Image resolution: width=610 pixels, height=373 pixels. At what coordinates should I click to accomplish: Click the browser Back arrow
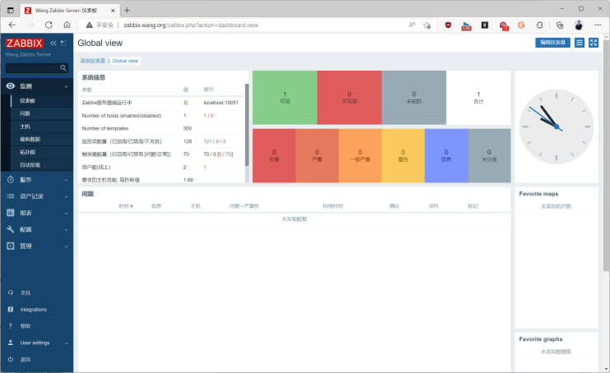point(12,25)
